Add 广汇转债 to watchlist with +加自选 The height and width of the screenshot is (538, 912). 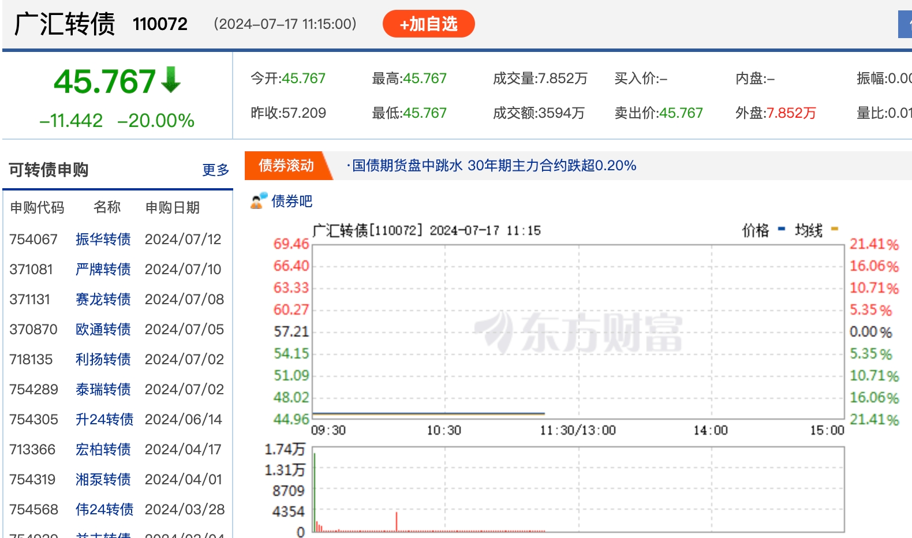(429, 24)
